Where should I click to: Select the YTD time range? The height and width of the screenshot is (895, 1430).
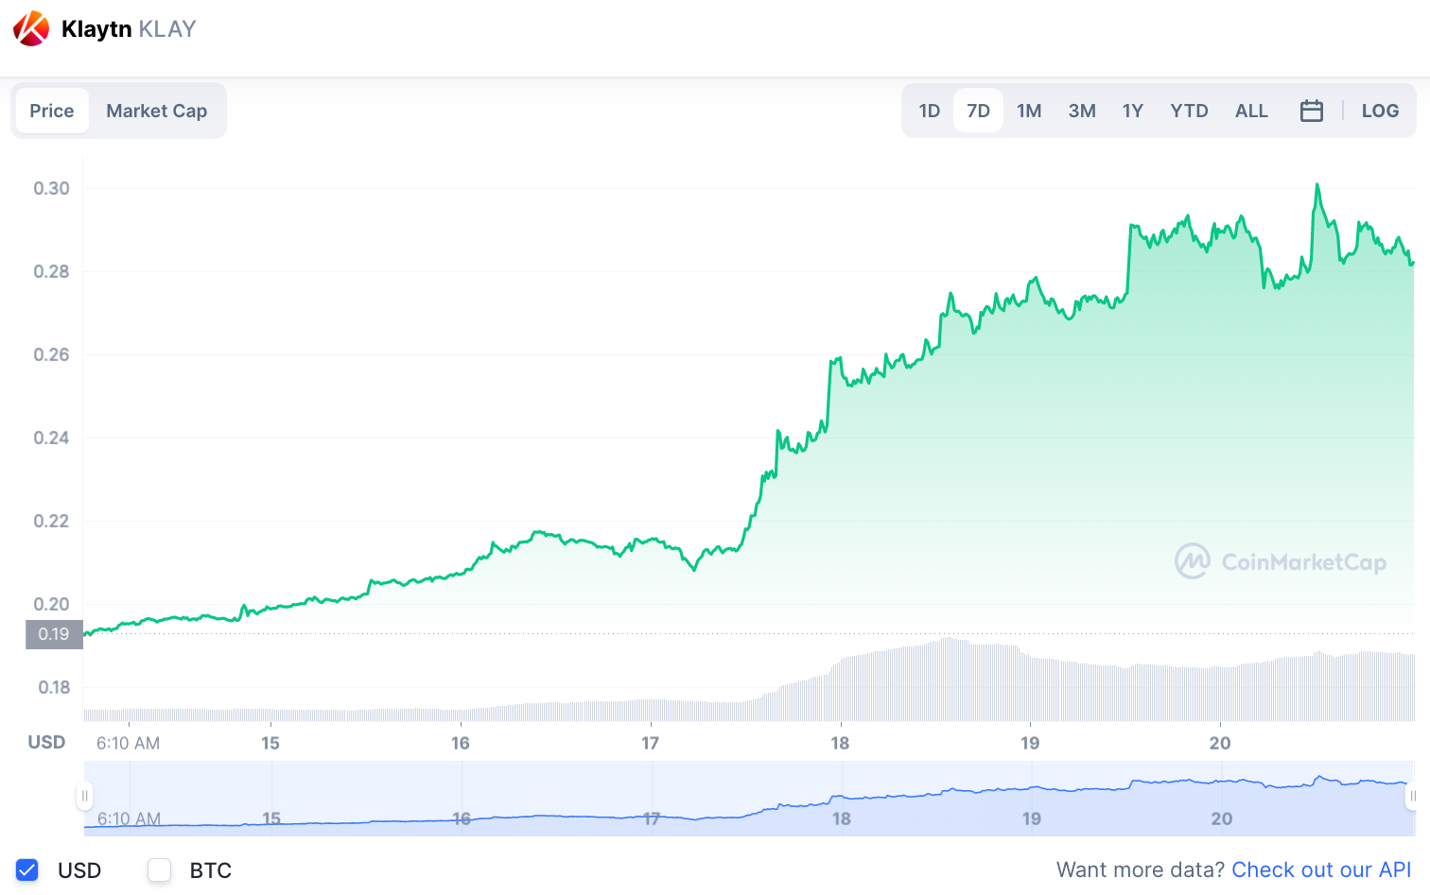coord(1189,111)
